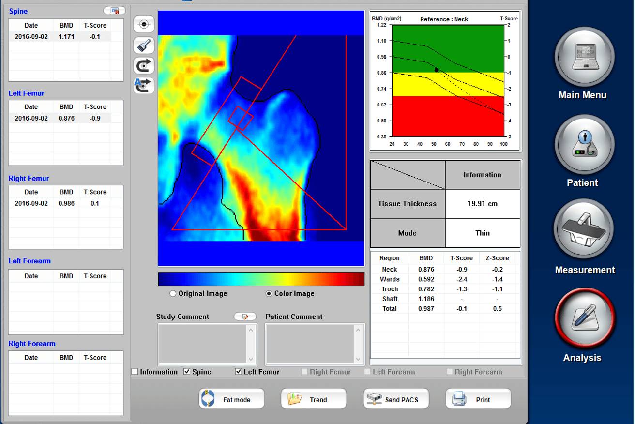Open the Main Menu round button
This screenshot has width=635, height=424.
pos(584,57)
